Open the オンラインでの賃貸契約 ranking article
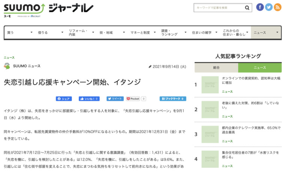 point(250,80)
